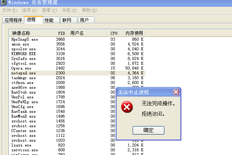This screenshot has height=155, width=232.
Task: Select the UmxCfg.exe process
Action: pyautogui.click(x=63, y=107)
